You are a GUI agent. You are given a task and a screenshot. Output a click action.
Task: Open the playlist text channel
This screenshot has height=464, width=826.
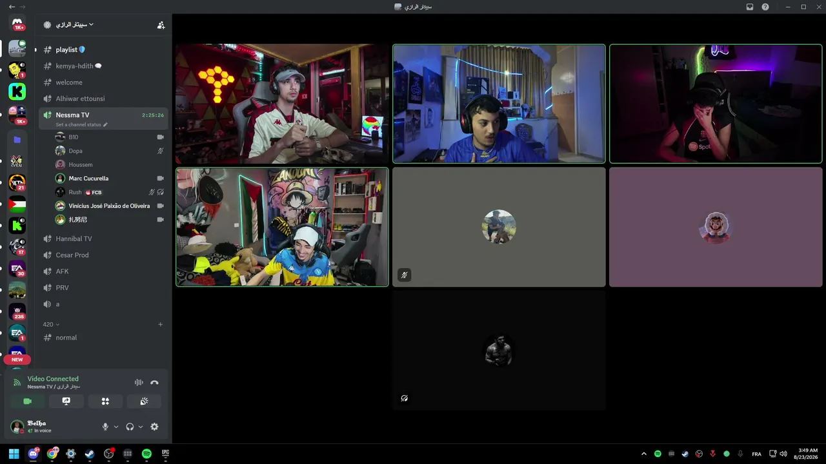[x=103, y=50]
